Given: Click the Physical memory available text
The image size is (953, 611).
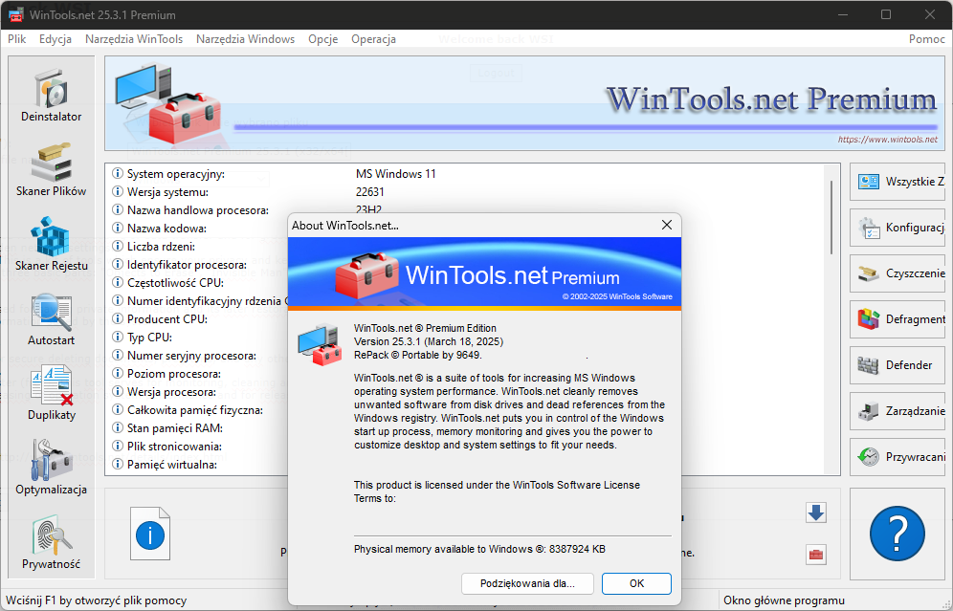Looking at the screenshot, I should coord(479,549).
